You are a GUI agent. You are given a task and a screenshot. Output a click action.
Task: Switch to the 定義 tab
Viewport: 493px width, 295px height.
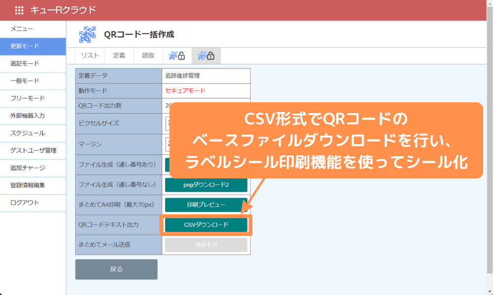pos(119,56)
